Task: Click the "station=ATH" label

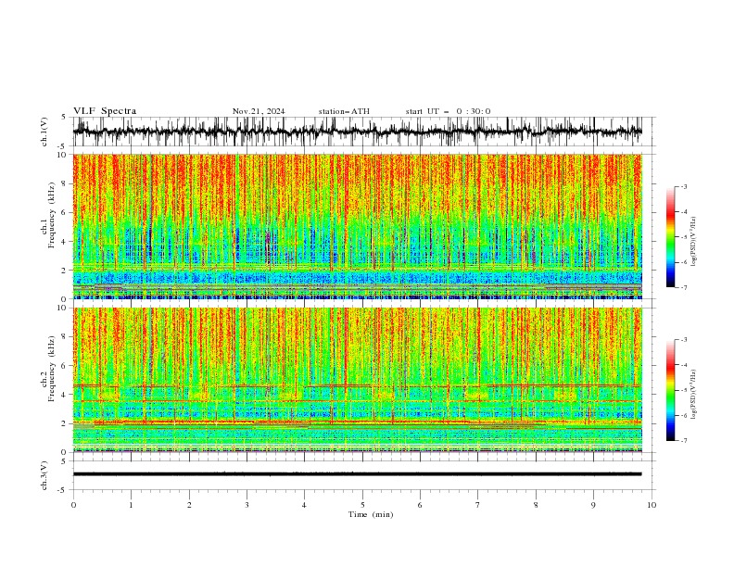Action: tap(344, 111)
